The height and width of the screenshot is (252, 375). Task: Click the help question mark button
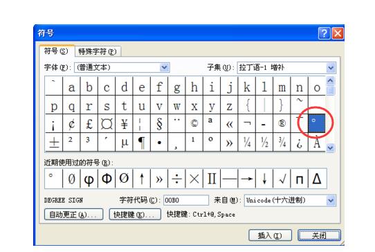(324, 33)
